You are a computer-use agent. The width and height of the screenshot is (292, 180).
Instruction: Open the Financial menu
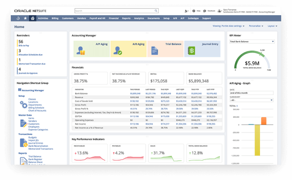(114, 18)
